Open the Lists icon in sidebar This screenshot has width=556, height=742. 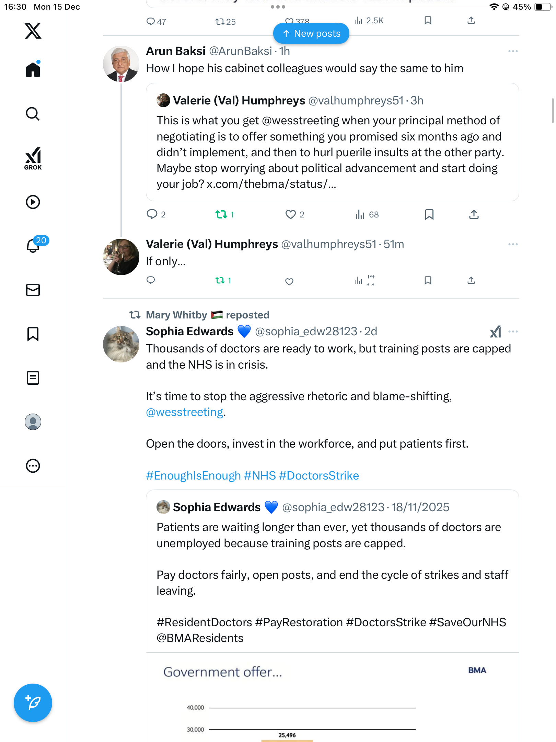click(33, 378)
